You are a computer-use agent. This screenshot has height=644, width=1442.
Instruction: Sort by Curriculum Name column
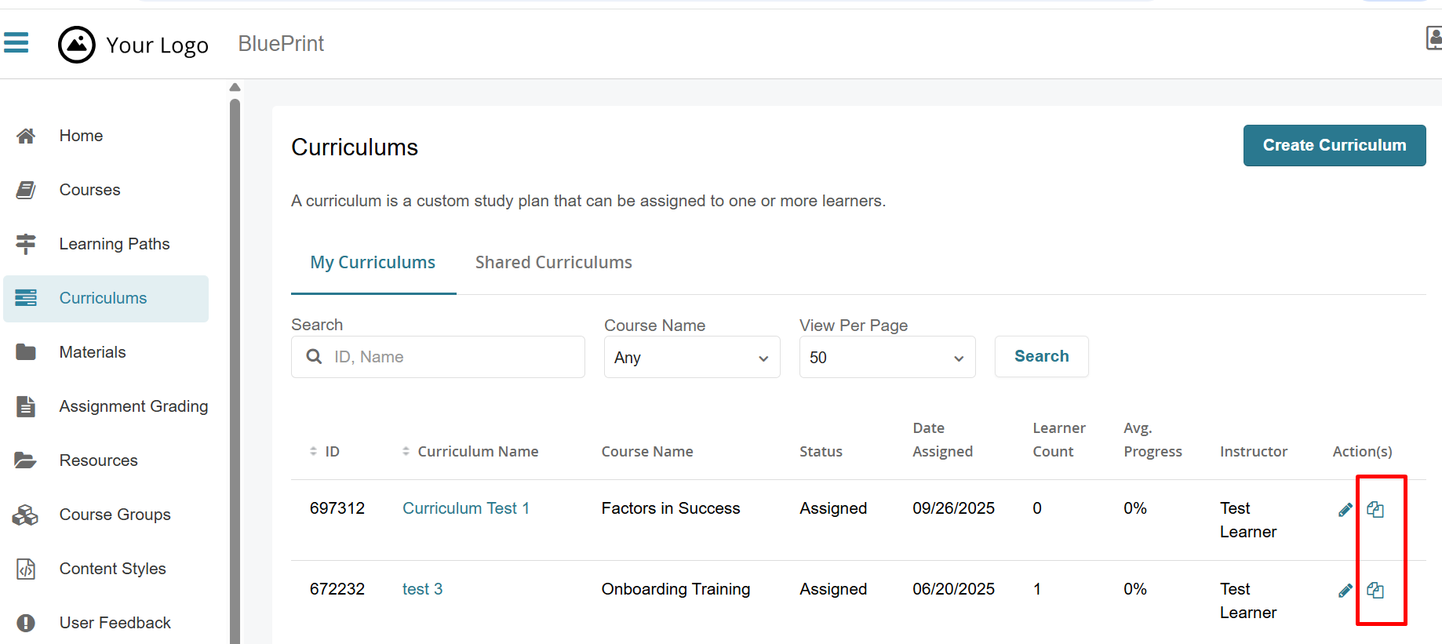tap(406, 452)
